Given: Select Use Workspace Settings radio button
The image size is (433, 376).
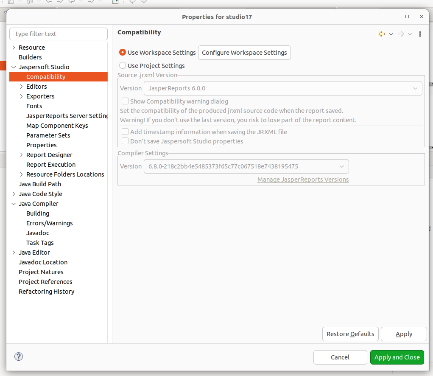Looking at the screenshot, I should point(122,52).
